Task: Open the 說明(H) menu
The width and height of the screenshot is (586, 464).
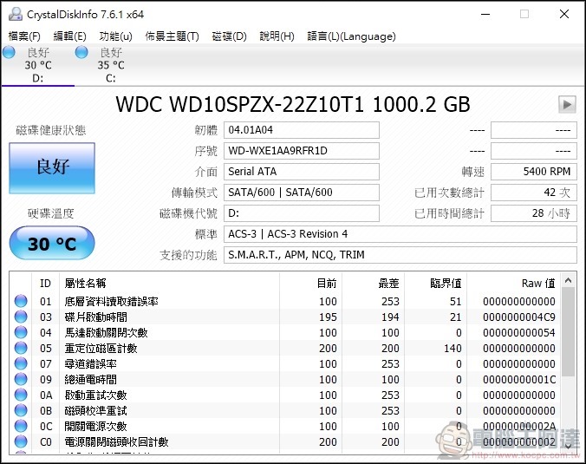Action: tap(277, 36)
